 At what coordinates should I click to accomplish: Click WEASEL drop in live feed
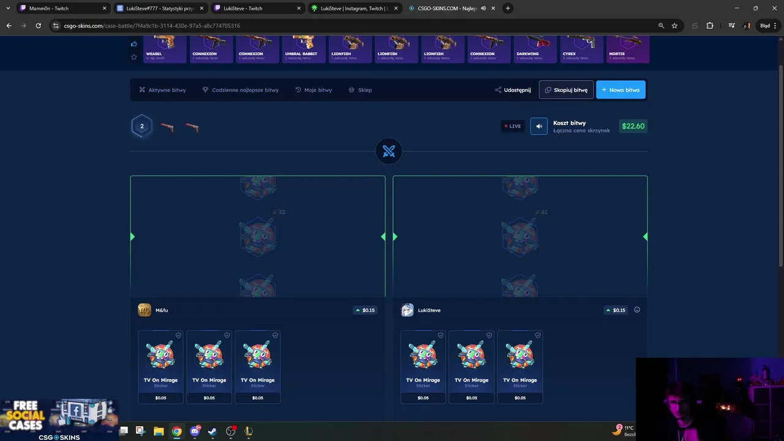point(165,49)
